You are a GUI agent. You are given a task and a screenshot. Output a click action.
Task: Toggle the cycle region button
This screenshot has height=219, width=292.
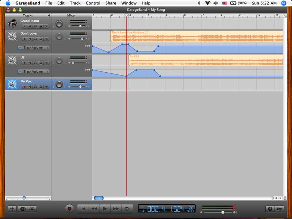[x=127, y=209]
